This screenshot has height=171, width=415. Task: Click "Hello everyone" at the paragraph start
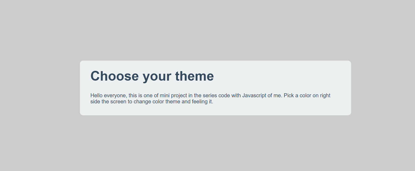[108, 95]
